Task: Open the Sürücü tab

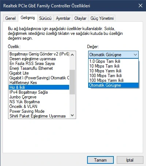Action: 45,18
